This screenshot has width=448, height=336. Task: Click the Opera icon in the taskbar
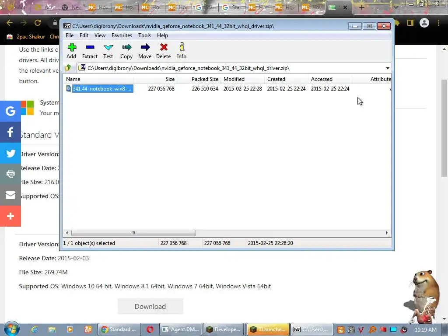tap(150, 329)
